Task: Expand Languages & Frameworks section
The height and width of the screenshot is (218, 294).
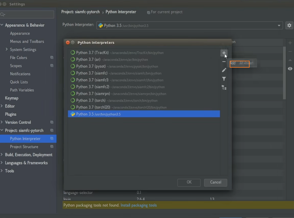Action: [2, 162]
